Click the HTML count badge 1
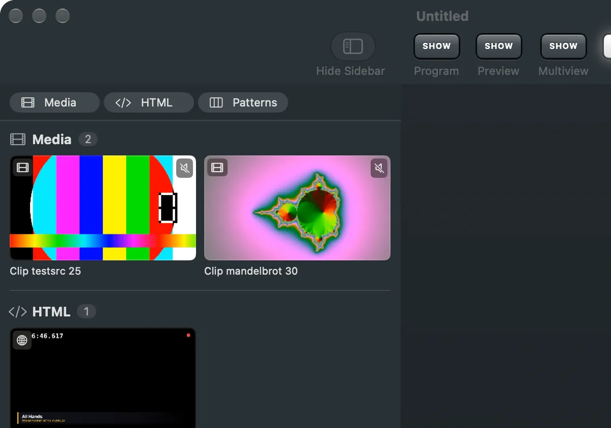This screenshot has height=428, width=611. coord(87,311)
